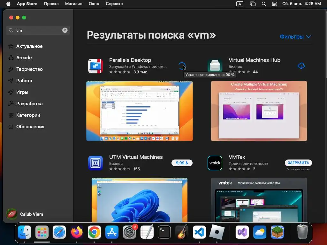Open the Virtual Machines Hub screenshot preview

click(259, 111)
